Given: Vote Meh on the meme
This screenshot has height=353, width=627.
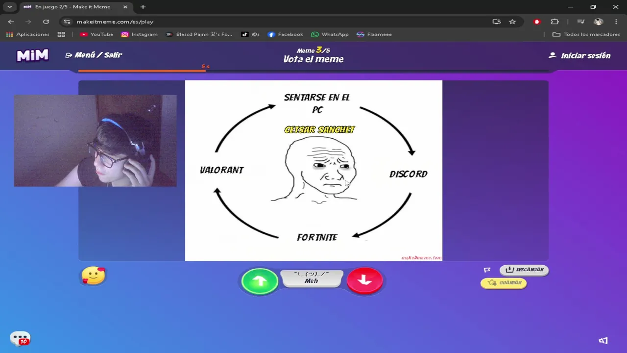Looking at the screenshot, I should coord(312,278).
